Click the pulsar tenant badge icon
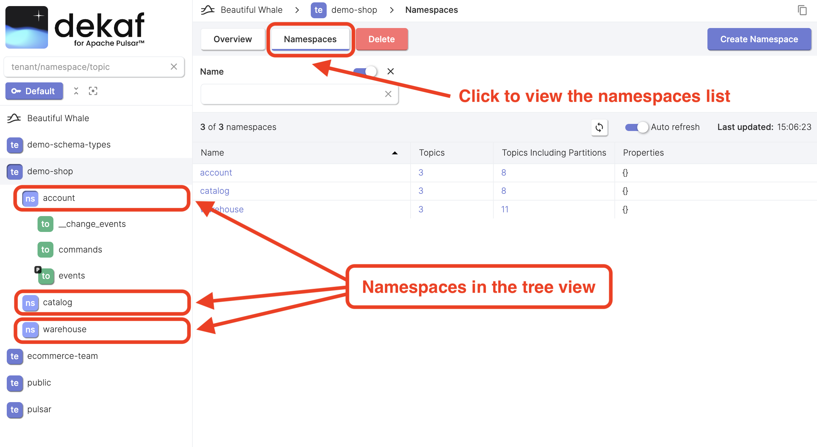817x447 pixels. [15, 410]
